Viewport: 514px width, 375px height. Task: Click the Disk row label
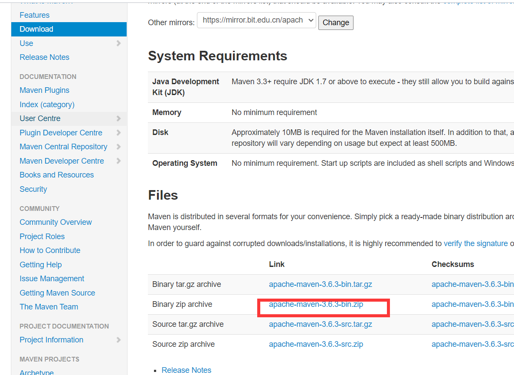[x=160, y=132]
